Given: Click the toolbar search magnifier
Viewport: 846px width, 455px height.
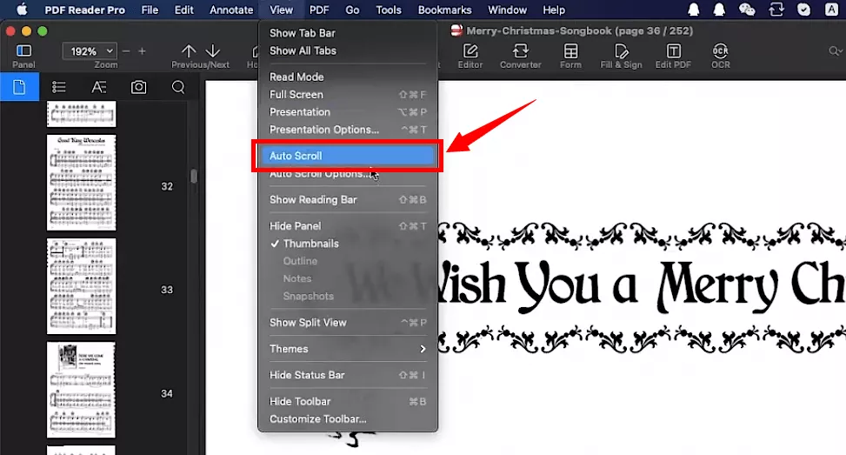Looking at the screenshot, I should point(835,51).
